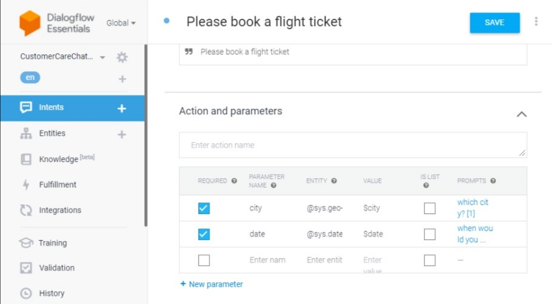Click the SAVE button
552x304 pixels.
[x=494, y=22]
